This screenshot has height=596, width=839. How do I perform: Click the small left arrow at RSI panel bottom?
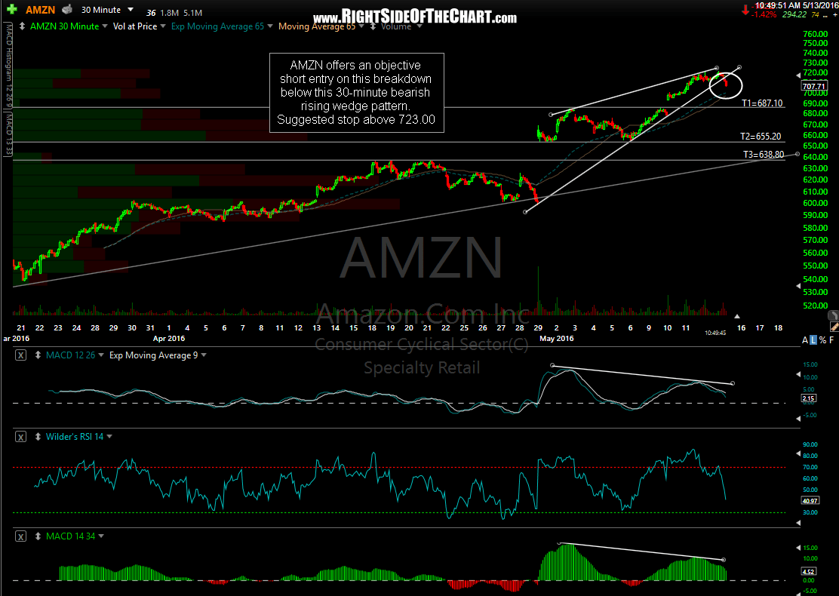(799, 524)
